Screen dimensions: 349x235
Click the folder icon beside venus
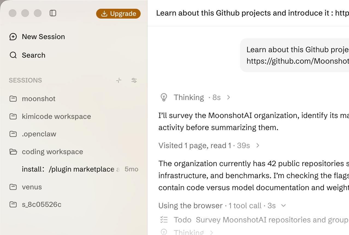13,187
